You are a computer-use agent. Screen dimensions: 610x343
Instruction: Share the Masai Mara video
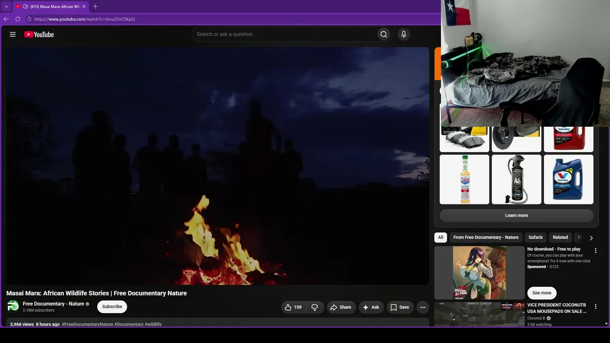point(341,307)
